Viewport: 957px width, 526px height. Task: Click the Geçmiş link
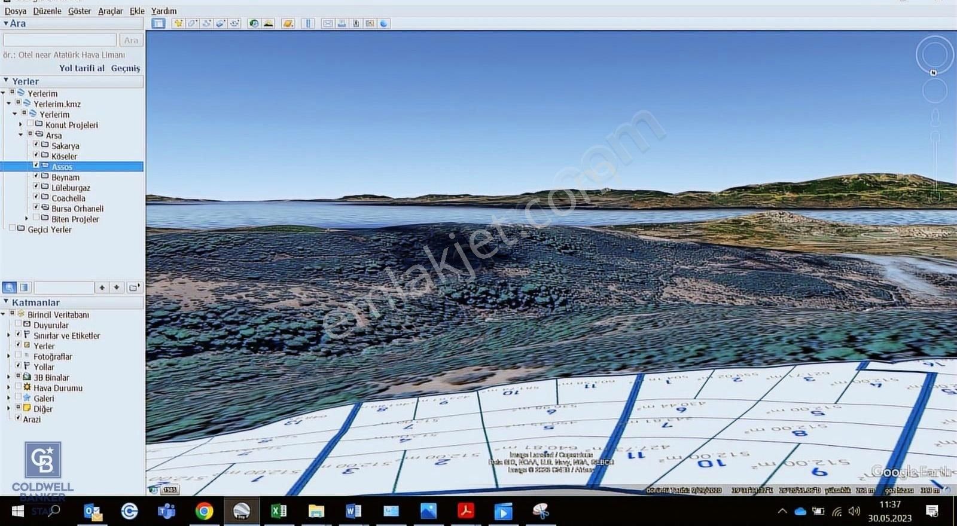(126, 68)
